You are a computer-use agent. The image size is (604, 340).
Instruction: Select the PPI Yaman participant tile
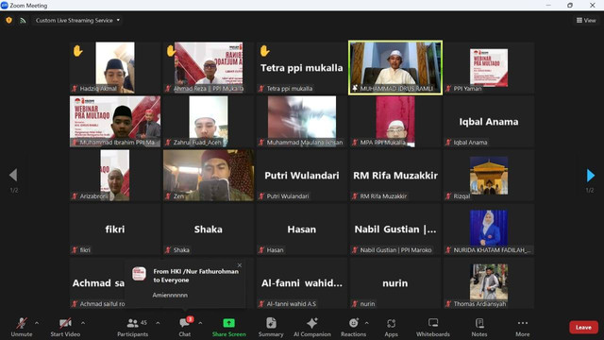(489, 67)
